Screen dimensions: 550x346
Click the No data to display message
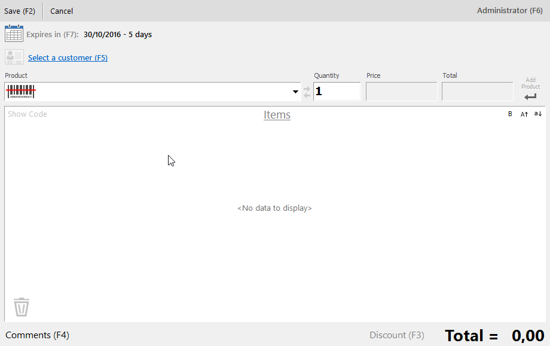pos(274,208)
